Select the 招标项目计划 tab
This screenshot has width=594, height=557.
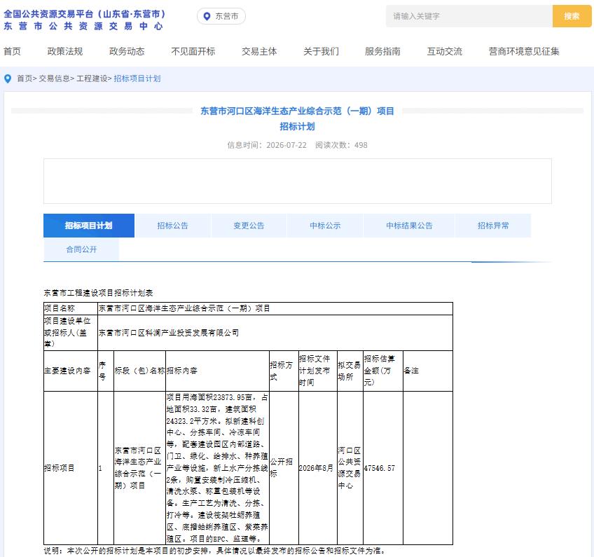(89, 226)
